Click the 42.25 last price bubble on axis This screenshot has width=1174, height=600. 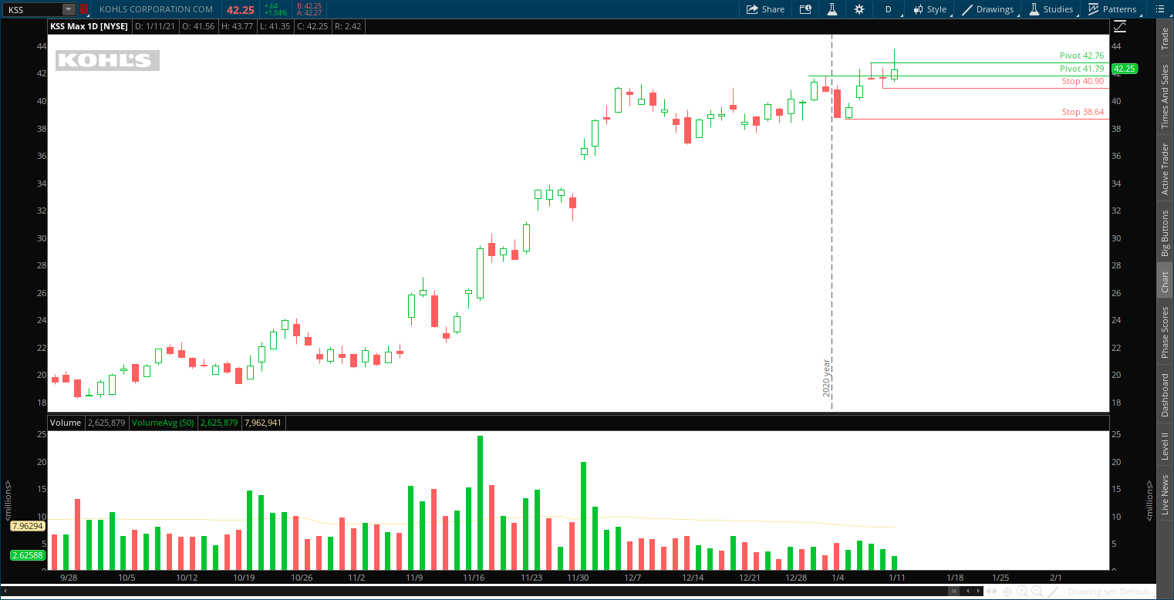(x=1125, y=69)
